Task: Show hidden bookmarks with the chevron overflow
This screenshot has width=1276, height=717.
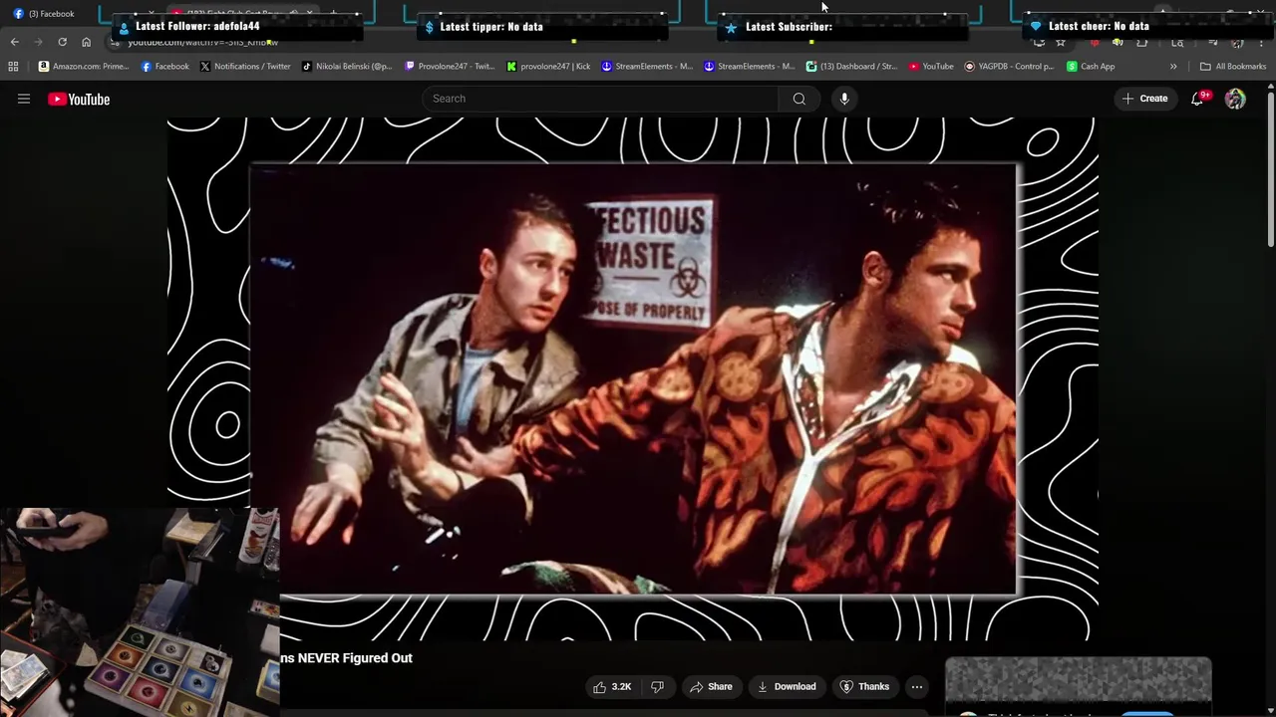Action: pos(1173,67)
